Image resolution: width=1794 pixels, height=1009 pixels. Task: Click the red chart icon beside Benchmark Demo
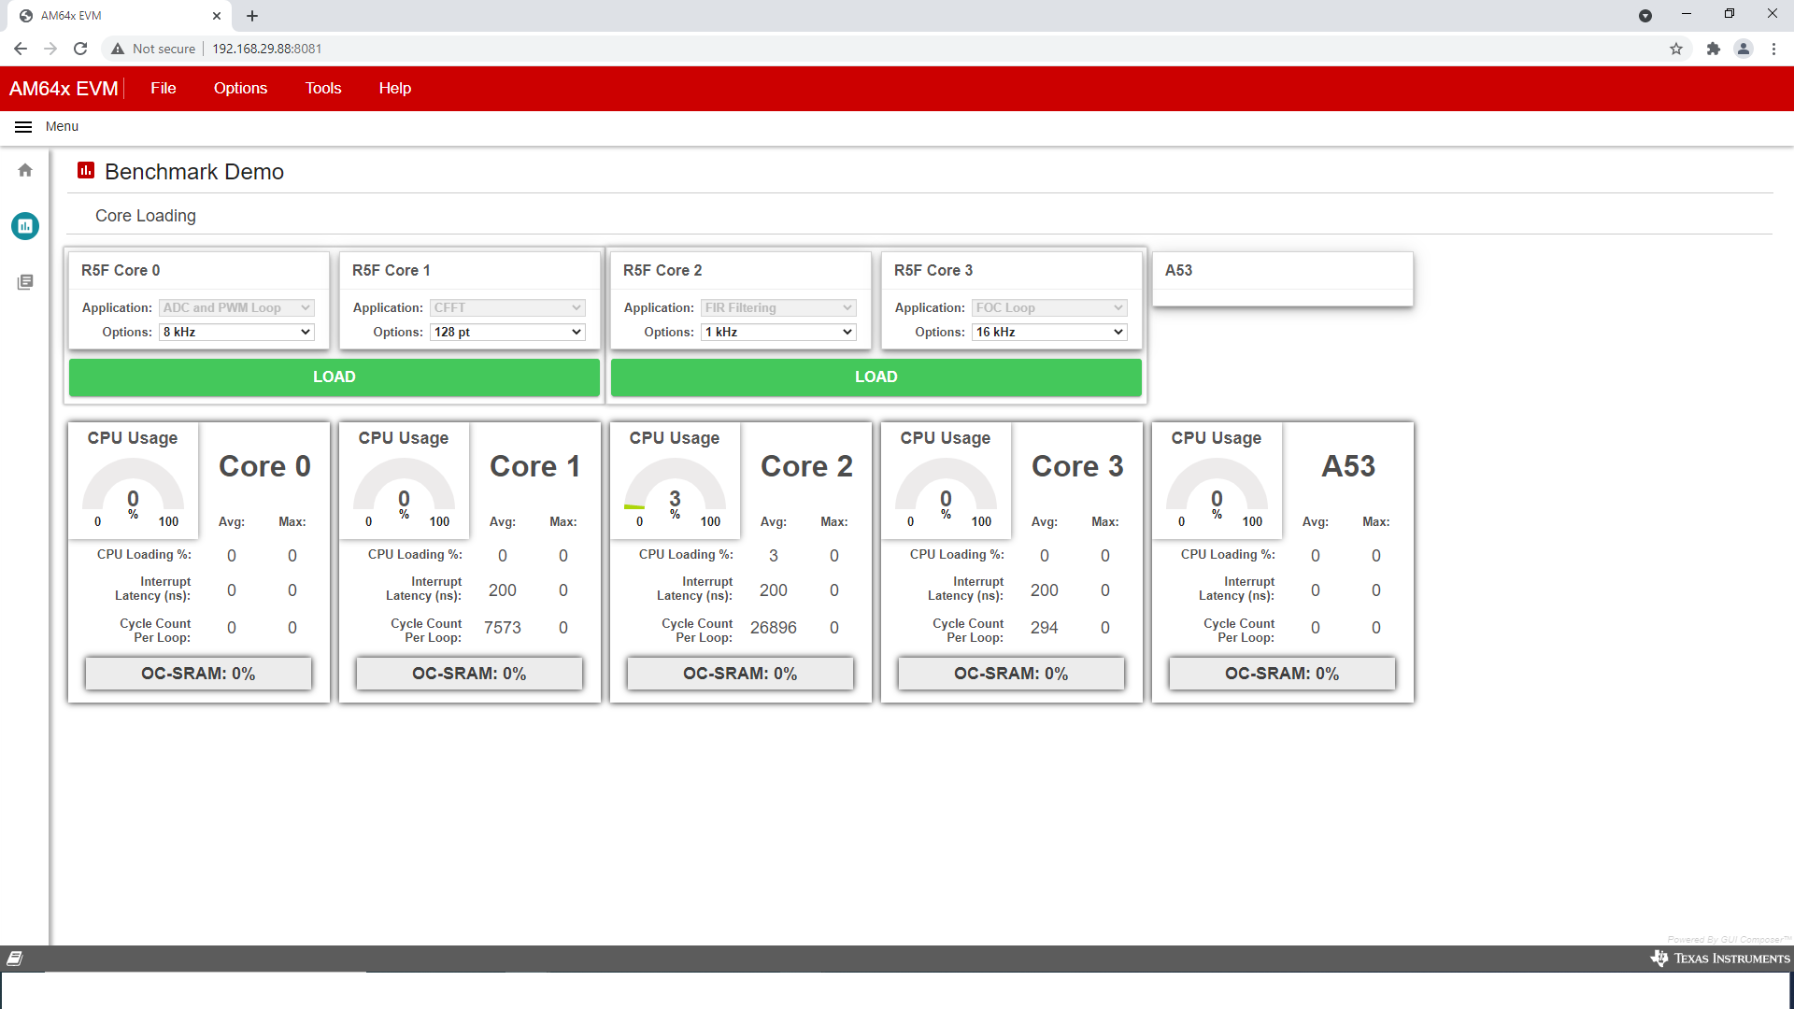(85, 171)
